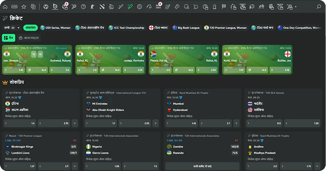Switch to the green मैच view toggle
This screenshot has height=171, width=326.
point(9,37)
